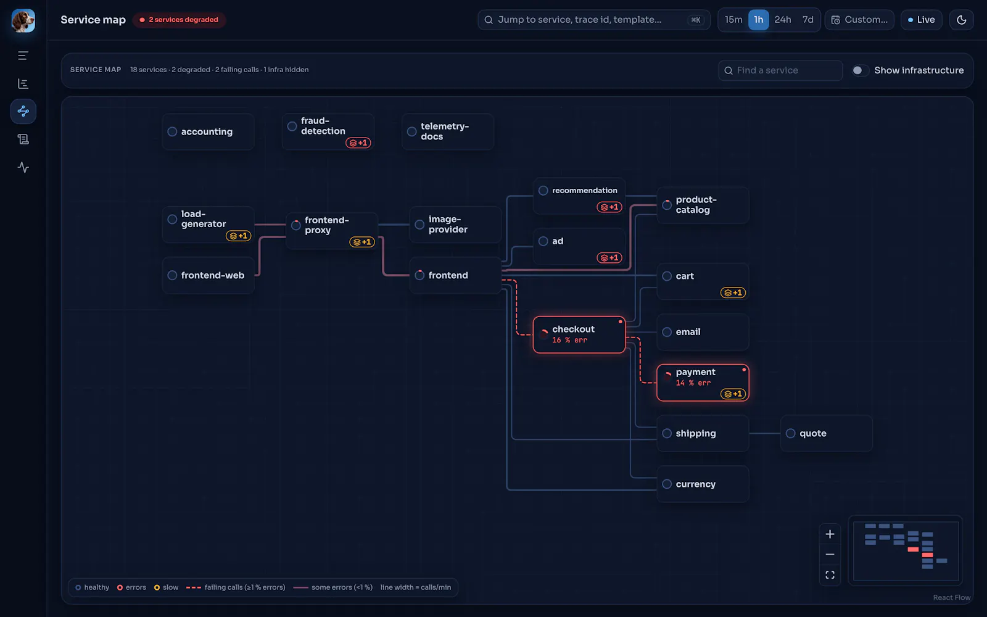Viewport: 987px width, 617px height.
Task: Click the +1 infra badge on fraud-detection
Action: coord(358,143)
